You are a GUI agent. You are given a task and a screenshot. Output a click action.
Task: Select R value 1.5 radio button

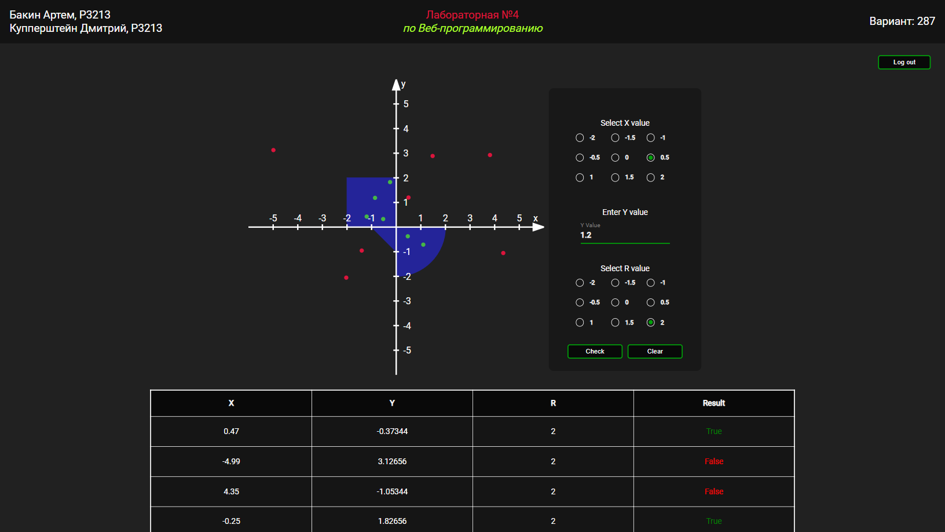pyautogui.click(x=615, y=322)
